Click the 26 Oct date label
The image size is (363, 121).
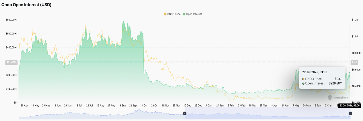coord(155,106)
